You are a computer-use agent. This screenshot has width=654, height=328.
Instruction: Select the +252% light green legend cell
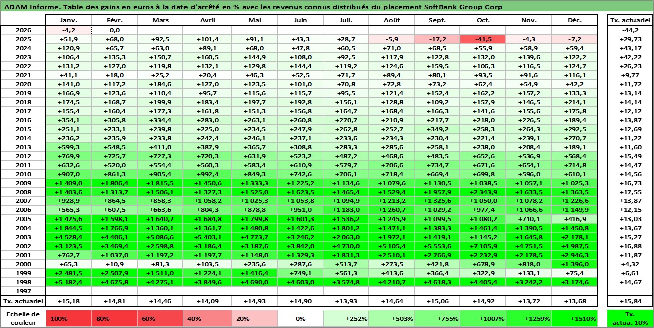click(346, 318)
